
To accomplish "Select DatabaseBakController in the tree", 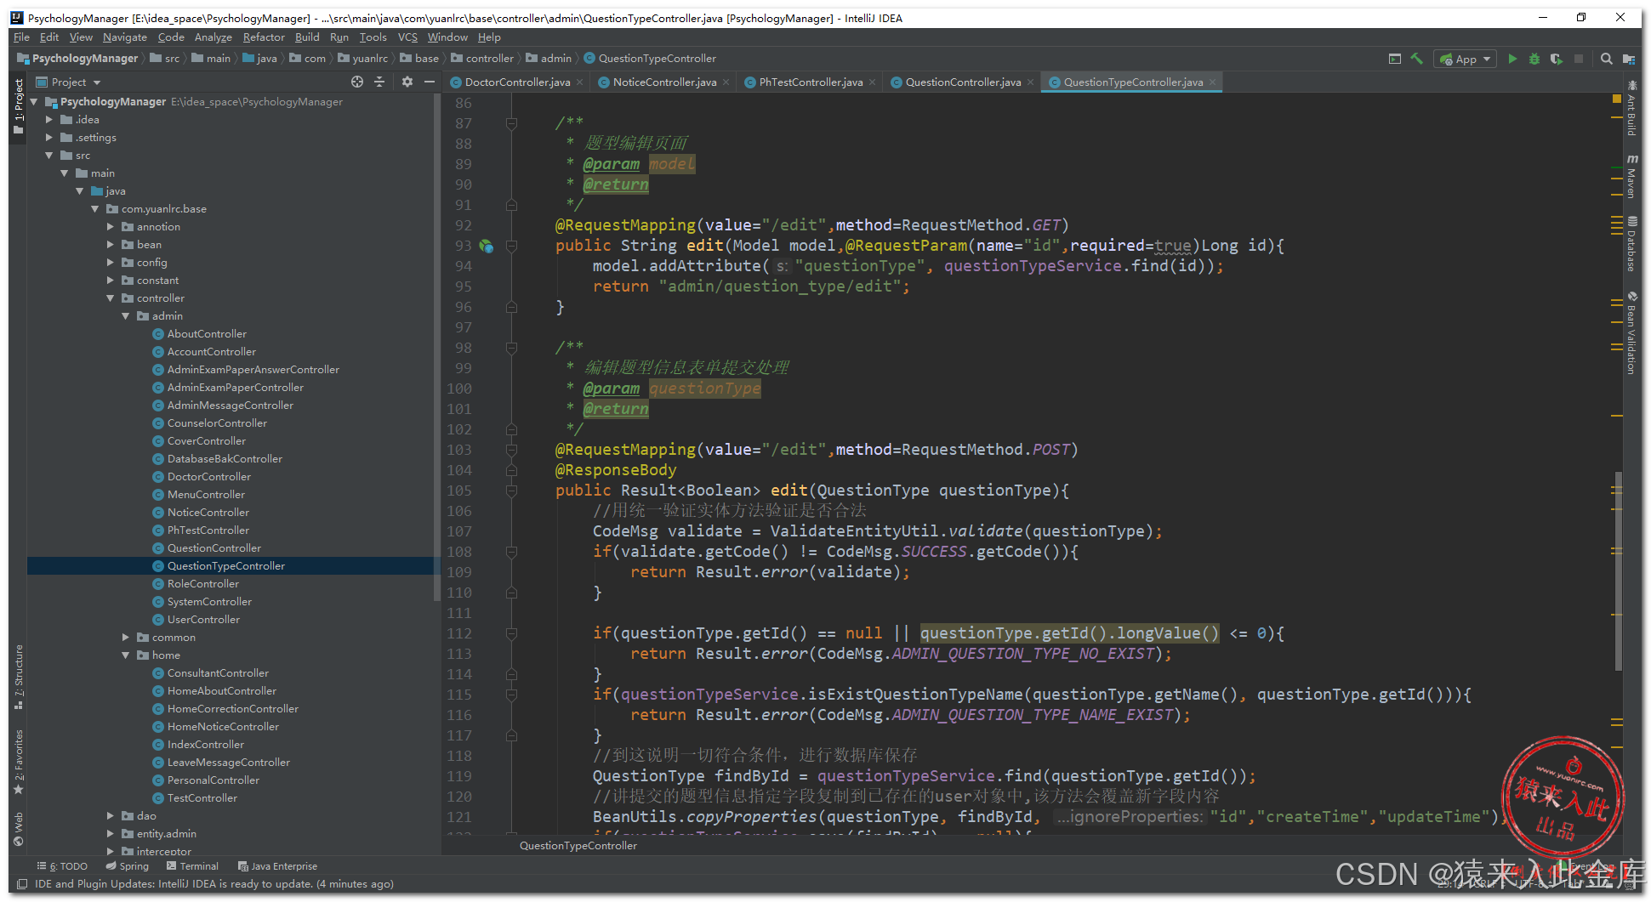I will (x=225, y=459).
